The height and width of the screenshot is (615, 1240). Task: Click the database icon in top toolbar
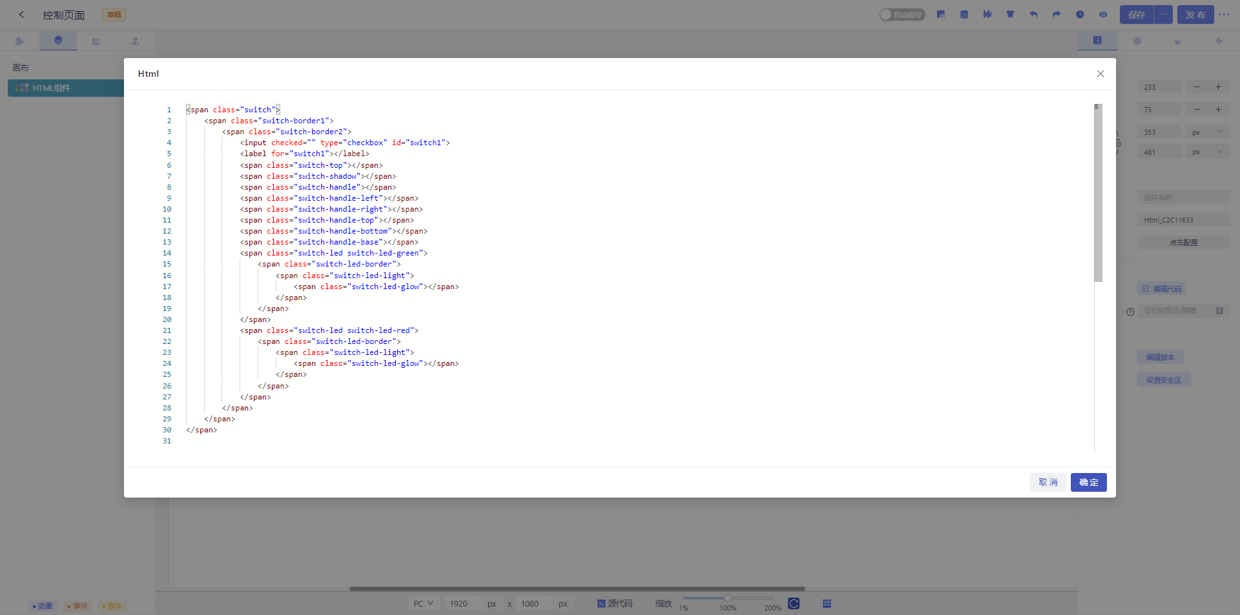tap(964, 14)
